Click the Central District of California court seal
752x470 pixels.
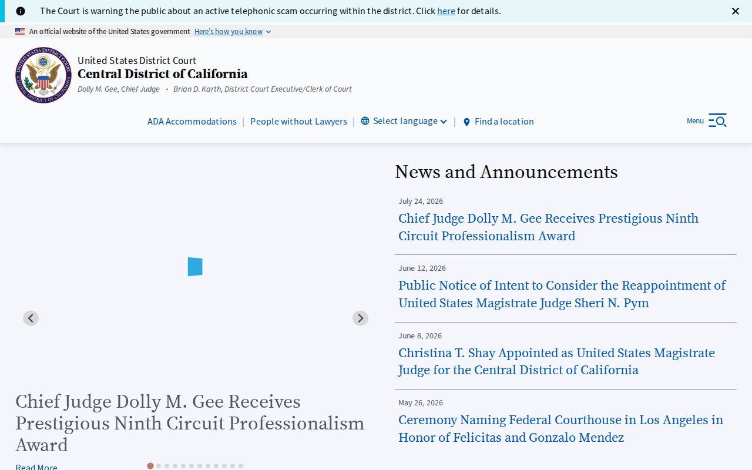click(x=43, y=75)
